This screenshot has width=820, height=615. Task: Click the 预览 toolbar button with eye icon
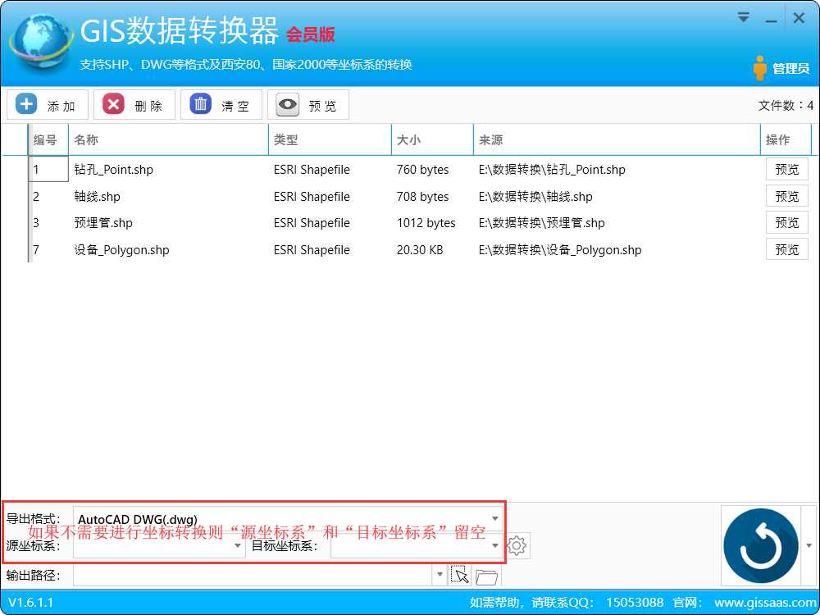308,105
